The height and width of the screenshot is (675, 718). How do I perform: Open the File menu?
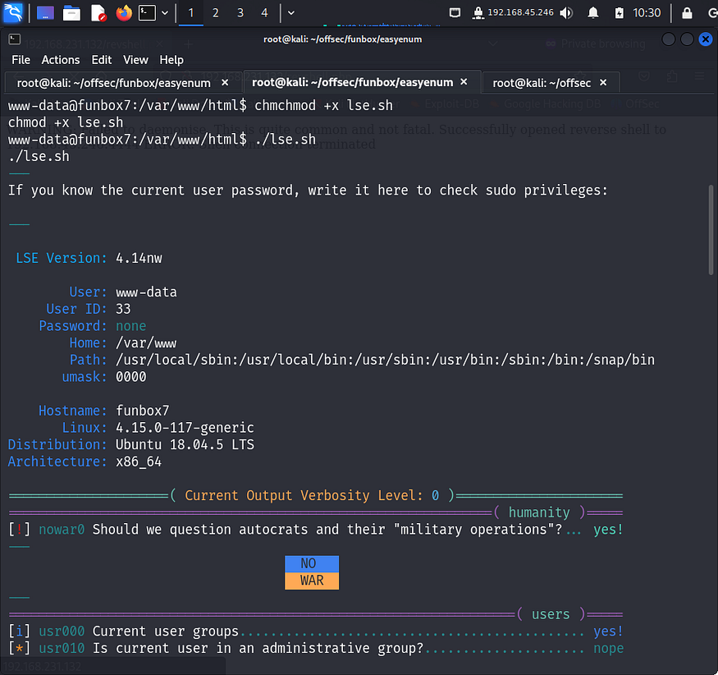(21, 60)
